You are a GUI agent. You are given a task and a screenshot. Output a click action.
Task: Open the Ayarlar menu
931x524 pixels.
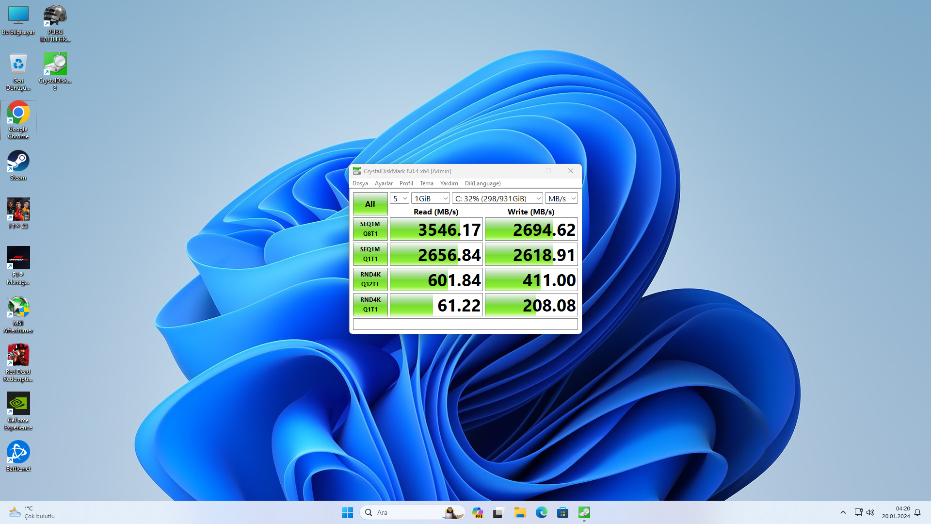coord(383,183)
